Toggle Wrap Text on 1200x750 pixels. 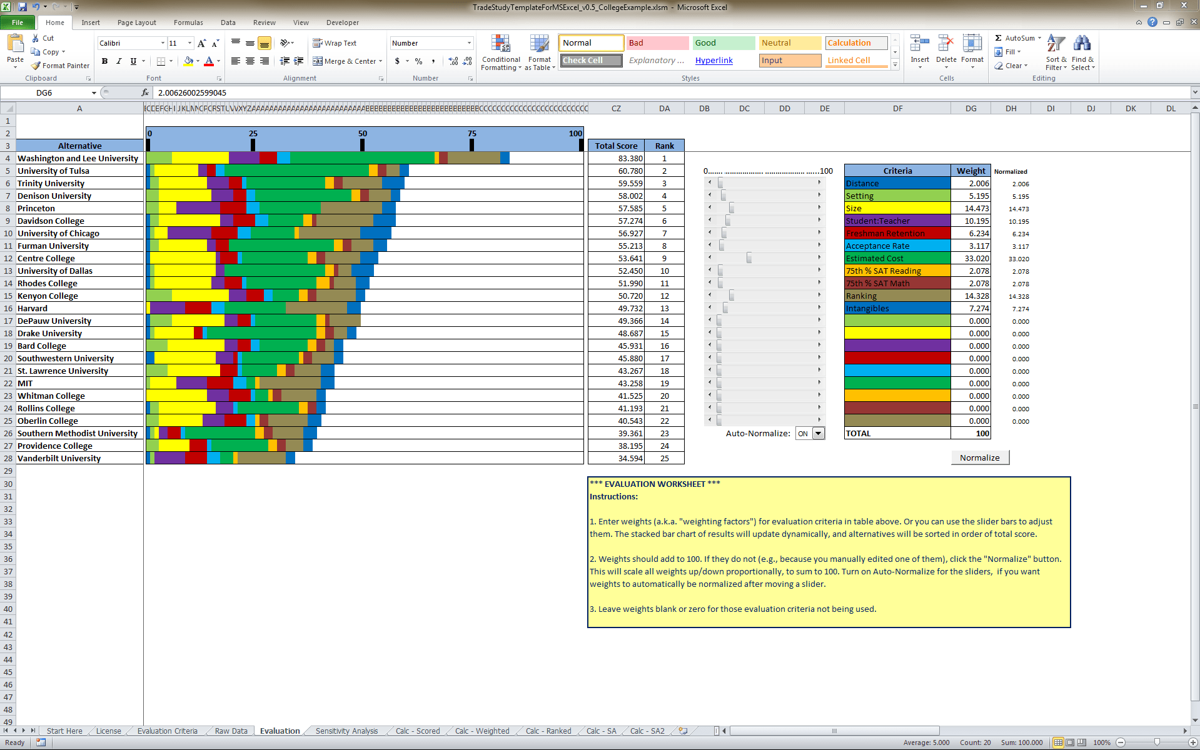[x=335, y=42]
